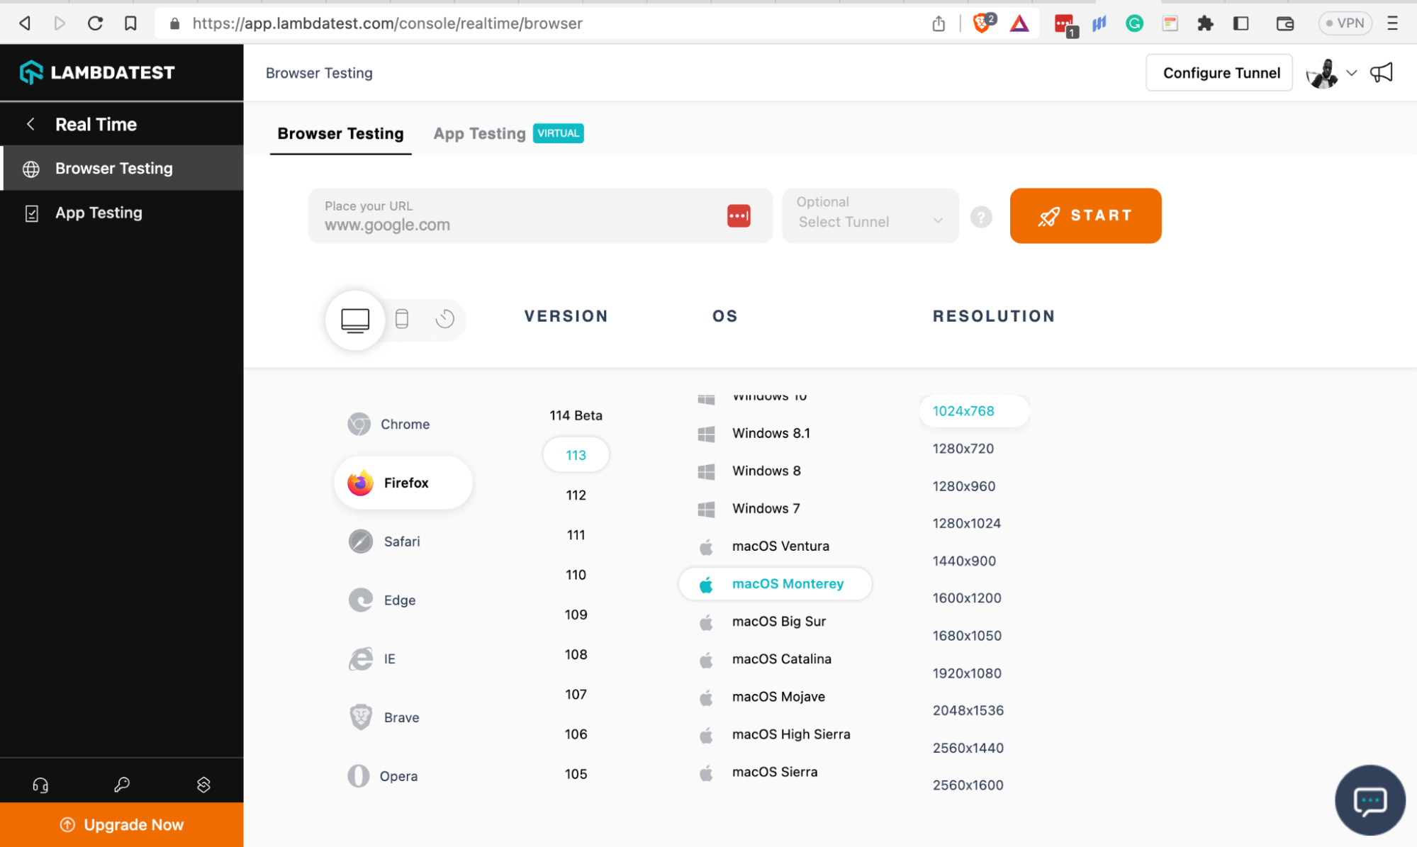Click the key icon in sidebar footer

coord(122,785)
